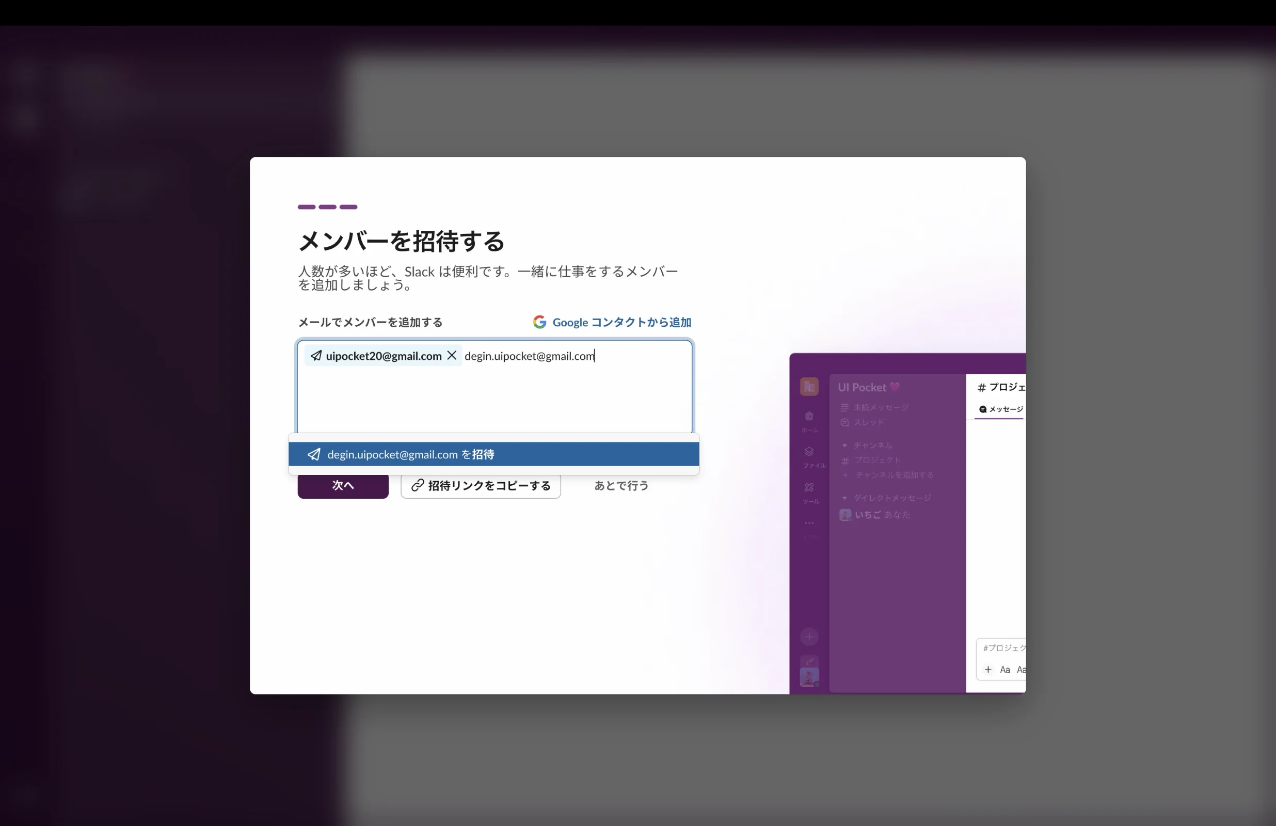This screenshot has width=1276, height=826.
Task: Click workspace logo icon in preview
Action: coord(809,387)
